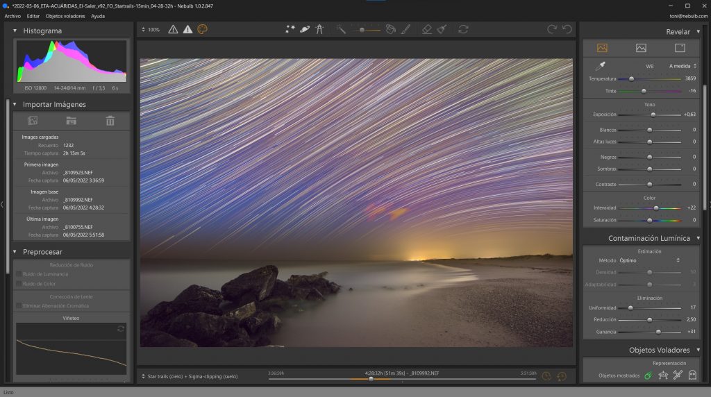711x397 pixels.
Task: Open the Objetos voladores menu
Action: [x=65, y=15]
